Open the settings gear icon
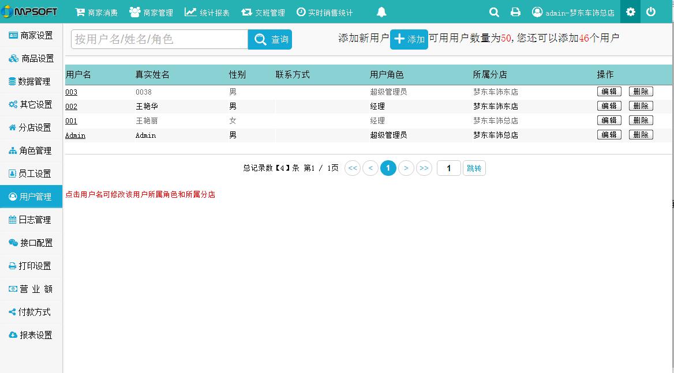This screenshot has width=674, height=373. [x=630, y=12]
